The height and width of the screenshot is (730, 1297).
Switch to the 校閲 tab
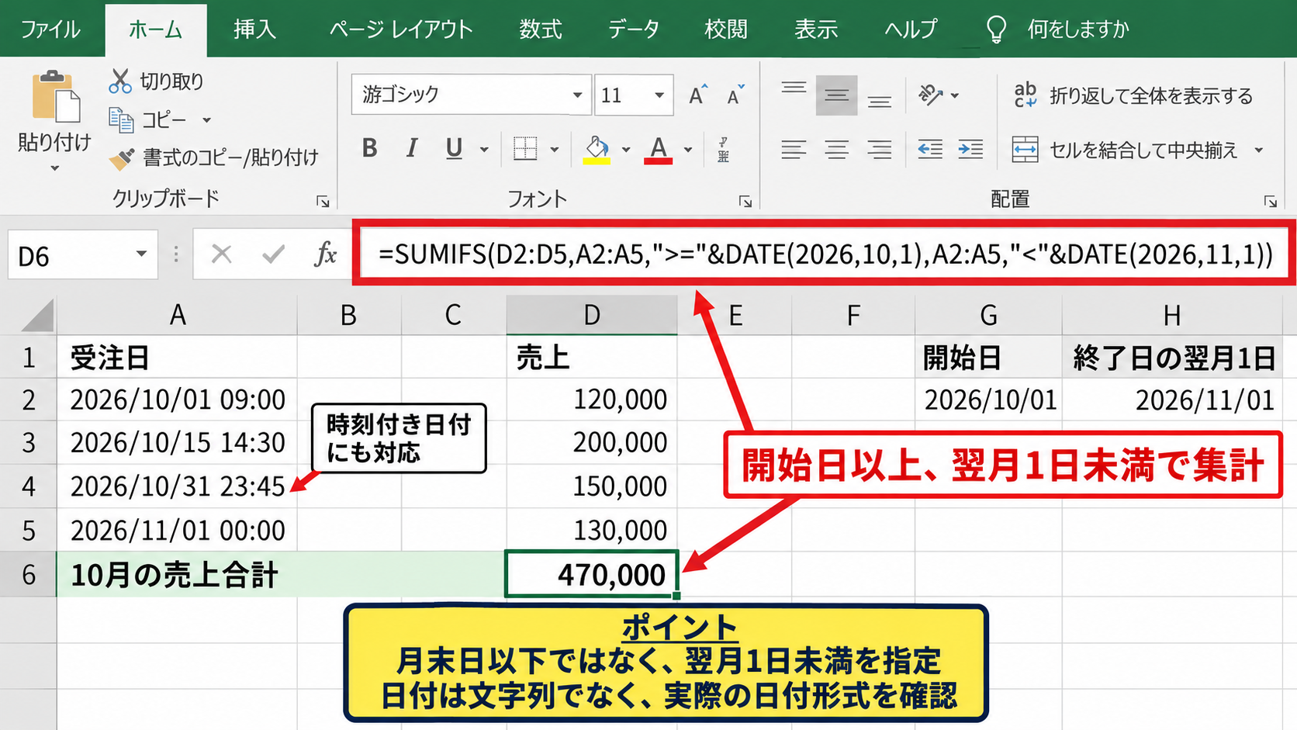726,29
